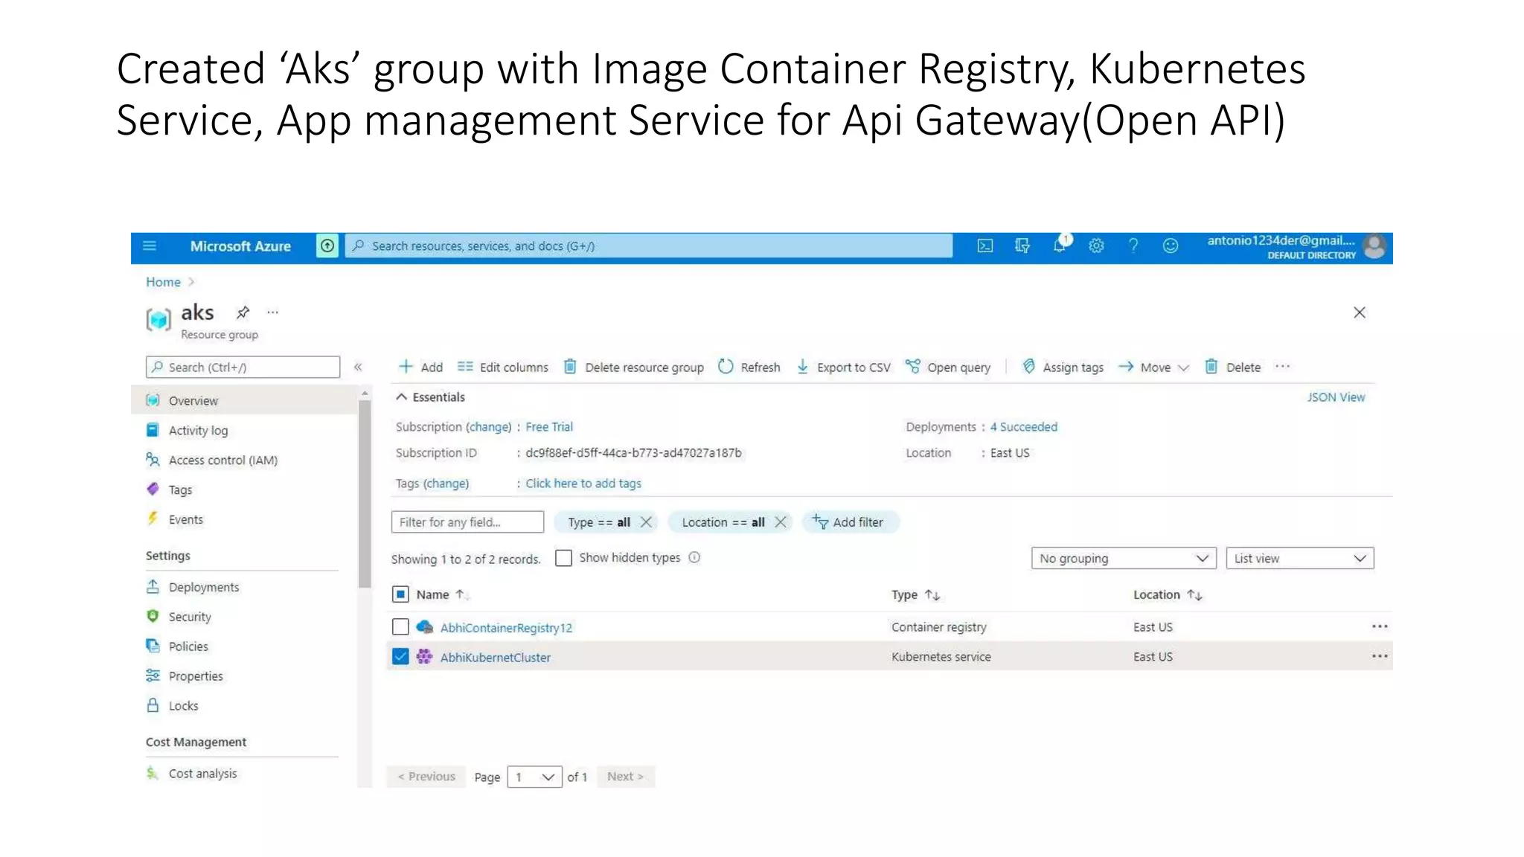Viewport: 1524px width, 857px height.
Task: Open the No grouping dropdown
Action: click(x=1124, y=559)
